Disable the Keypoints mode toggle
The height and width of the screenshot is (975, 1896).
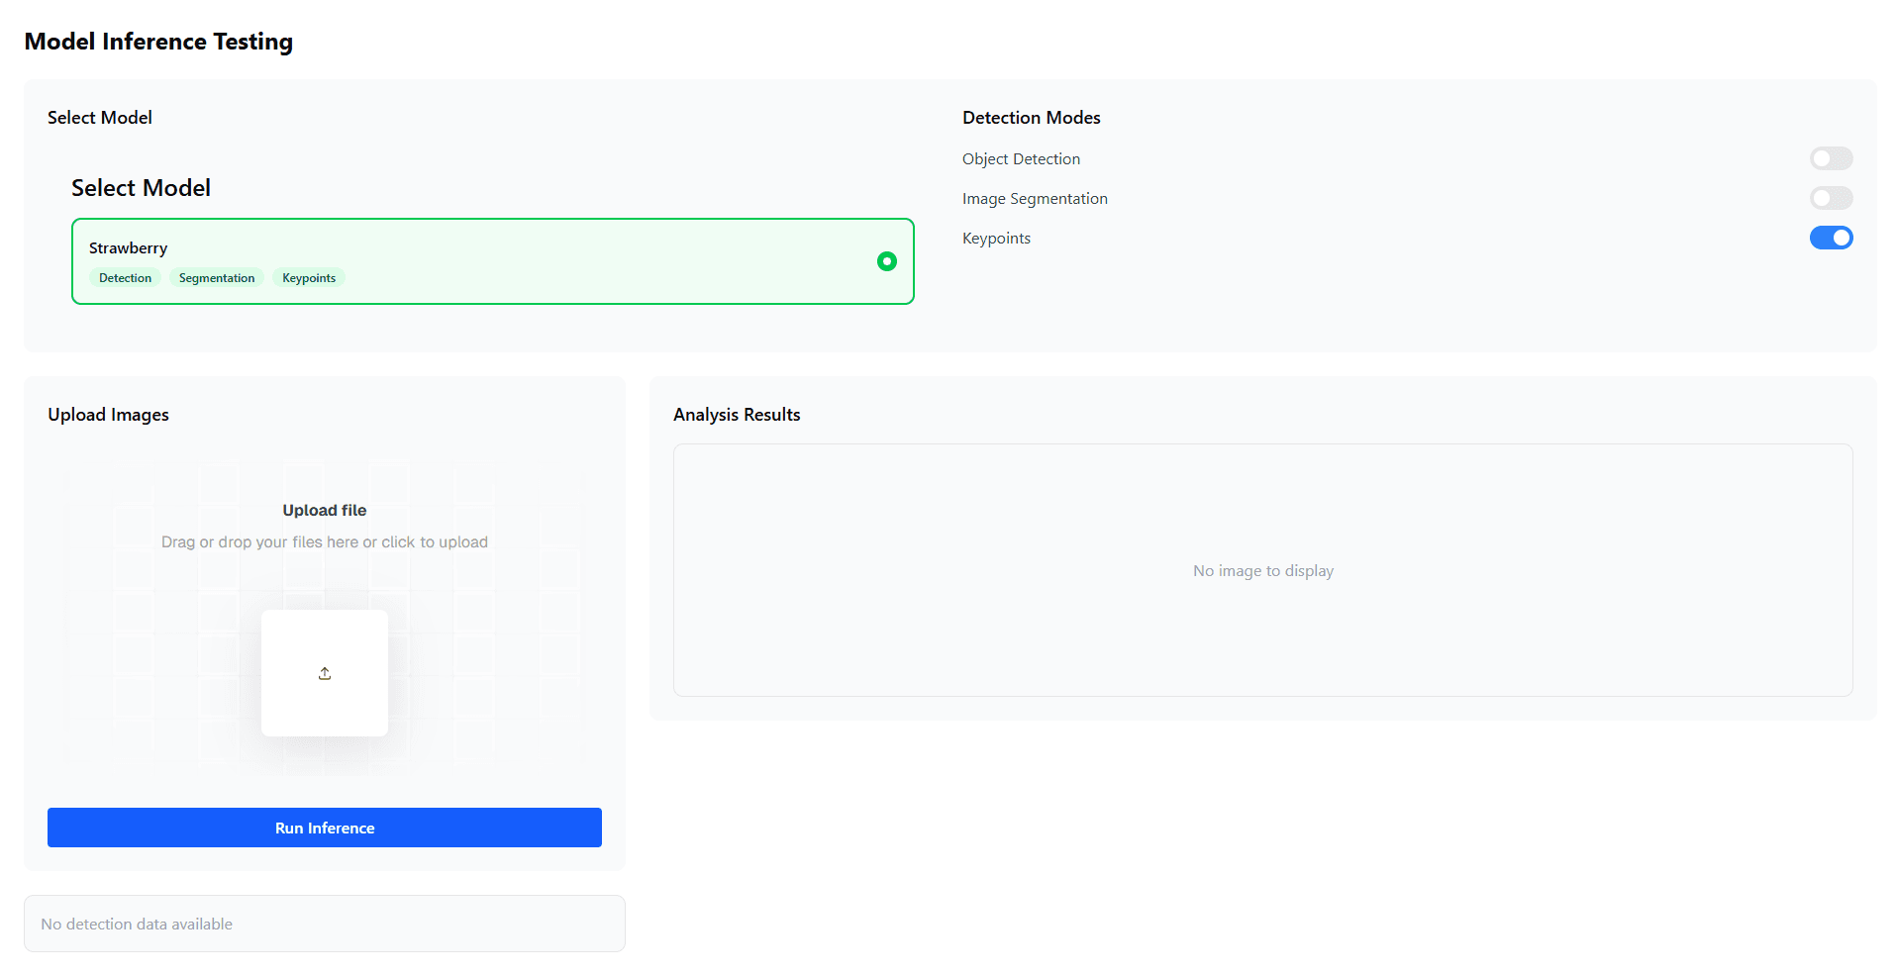pyautogui.click(x=1831, y=238)
